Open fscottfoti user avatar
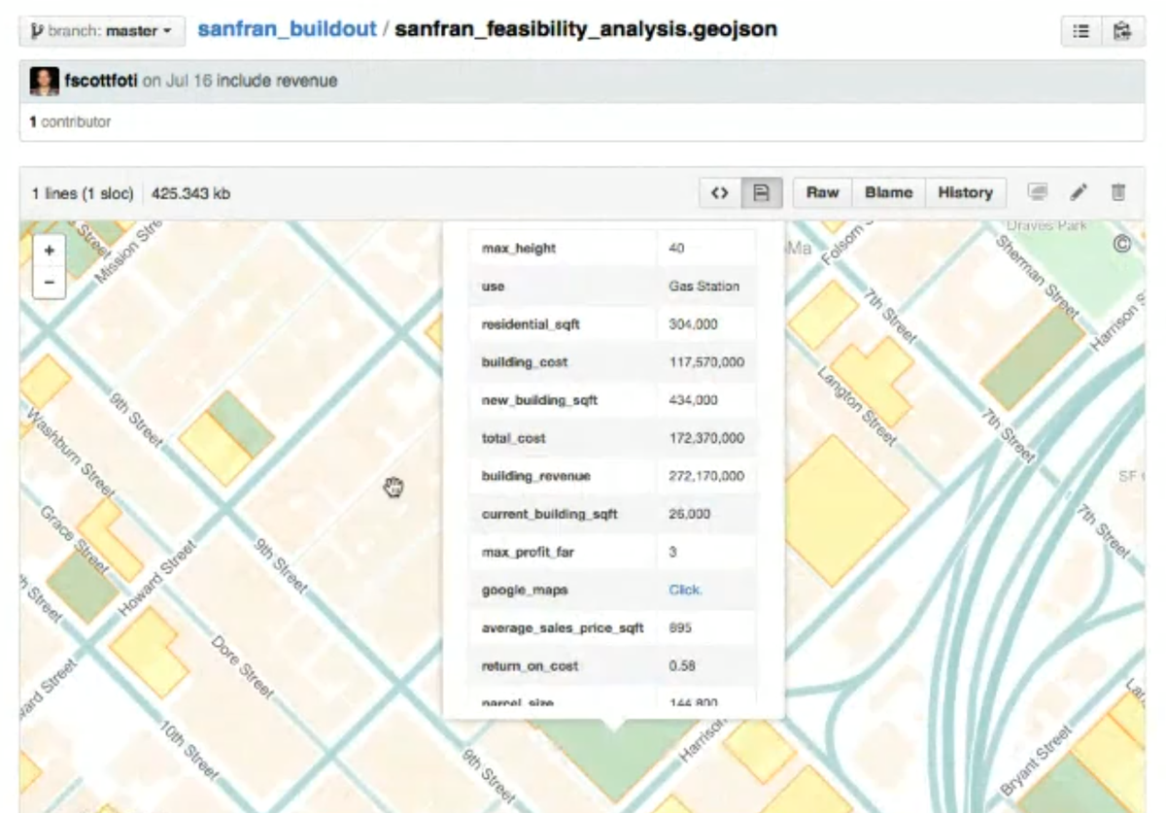Screen dimensions: 1166x813 [45, 81]
